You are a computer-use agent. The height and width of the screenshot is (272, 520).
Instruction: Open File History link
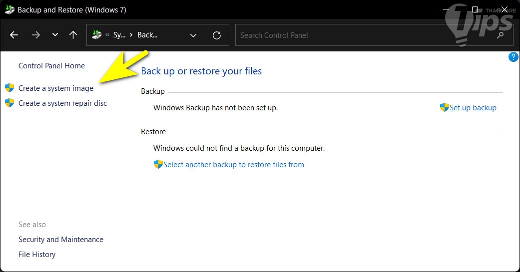click(x=37, y=255)
